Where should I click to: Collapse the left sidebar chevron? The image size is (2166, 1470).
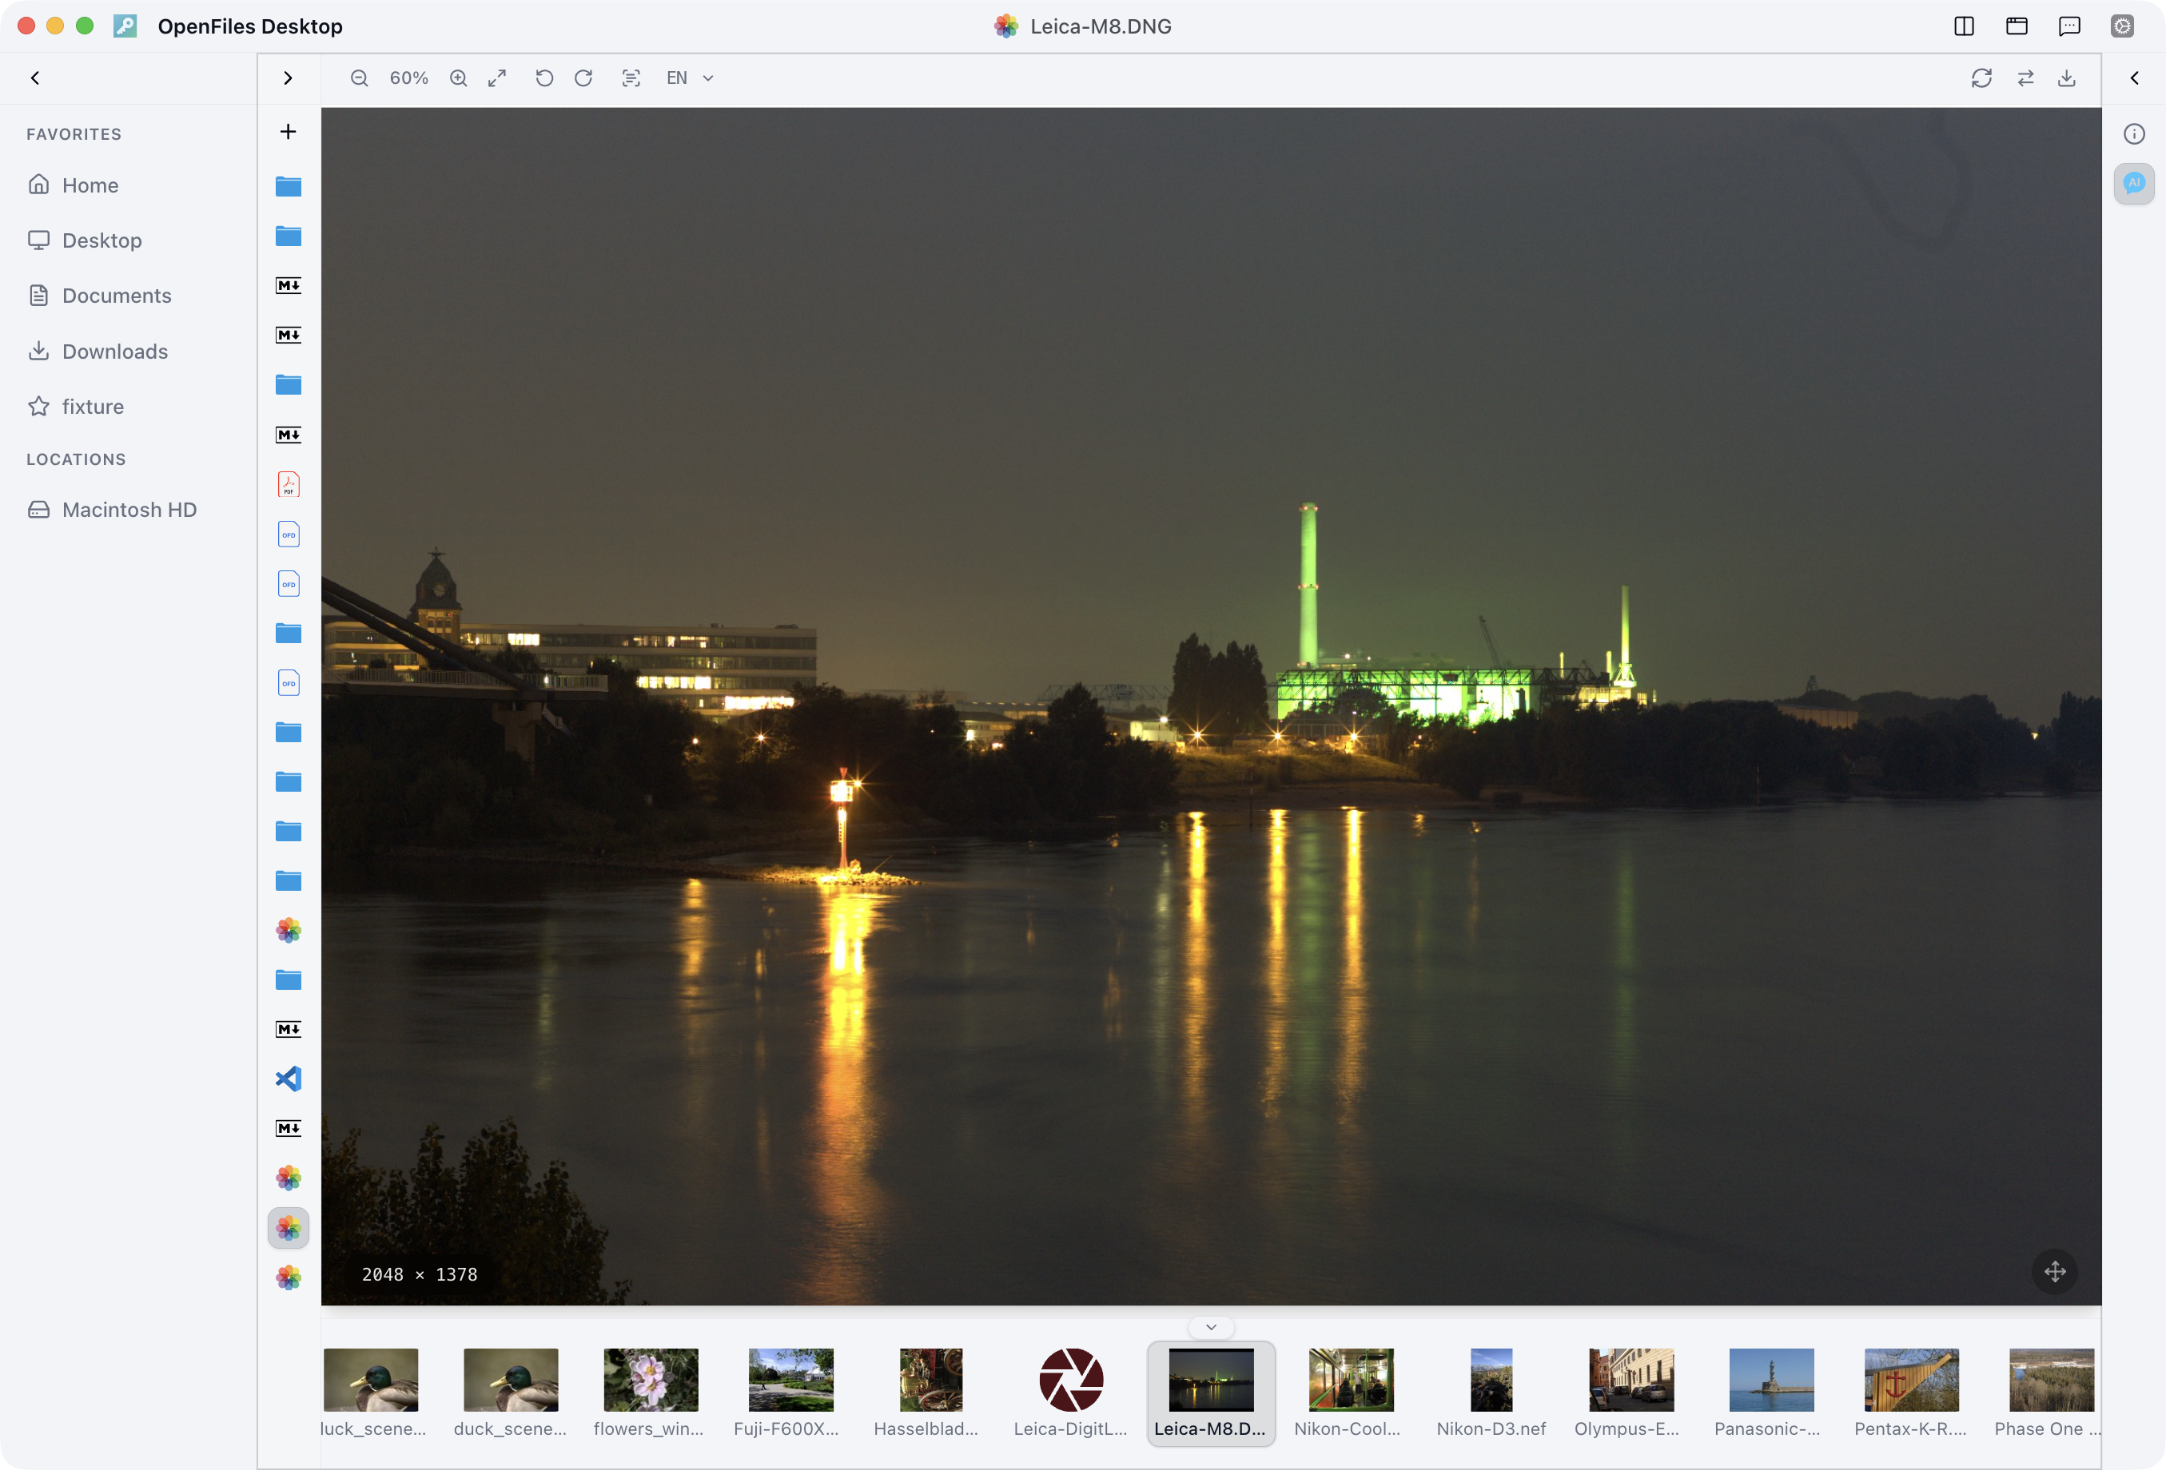click(35, 78)
